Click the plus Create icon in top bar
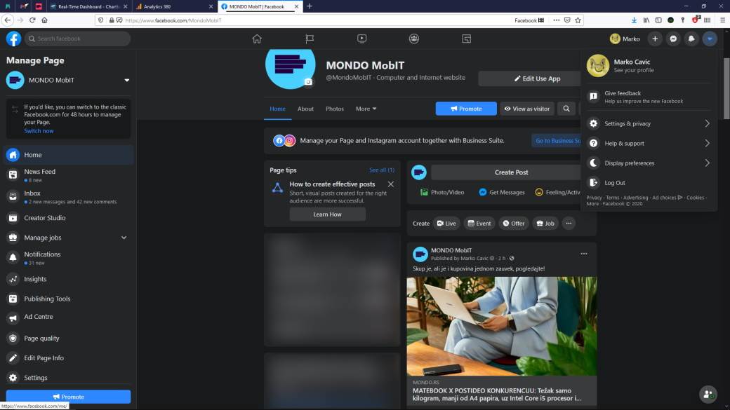 [655, 39]
